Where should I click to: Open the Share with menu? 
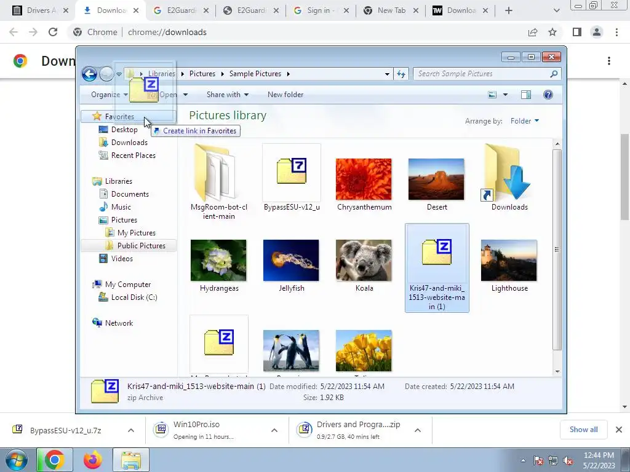228,95
